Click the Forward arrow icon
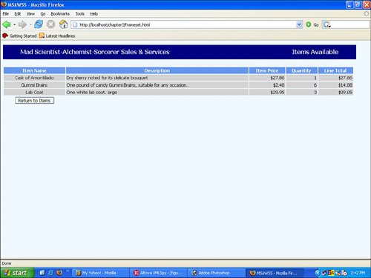This screenshot has width=371, height=278. [22, 24]
